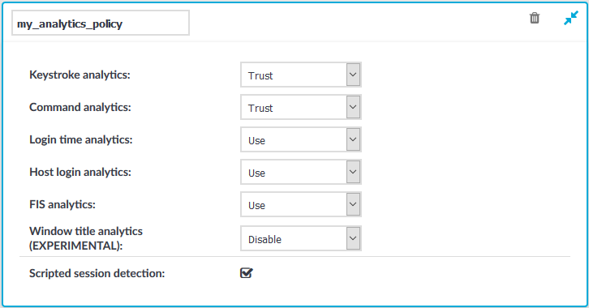
Task: Delete my_analytics_policy with the trash icon
Action: [534, 18]
